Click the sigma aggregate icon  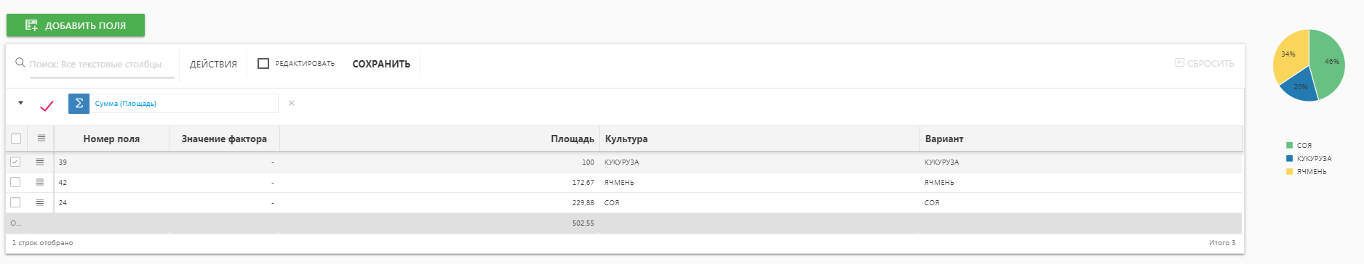(x=79, y=104)
